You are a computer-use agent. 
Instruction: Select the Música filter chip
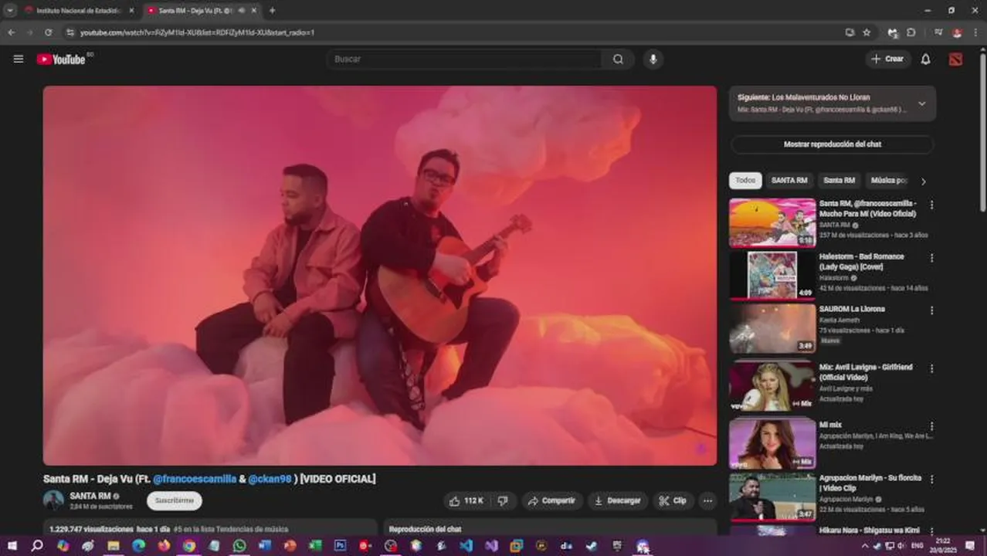click(x=888, y=181)
